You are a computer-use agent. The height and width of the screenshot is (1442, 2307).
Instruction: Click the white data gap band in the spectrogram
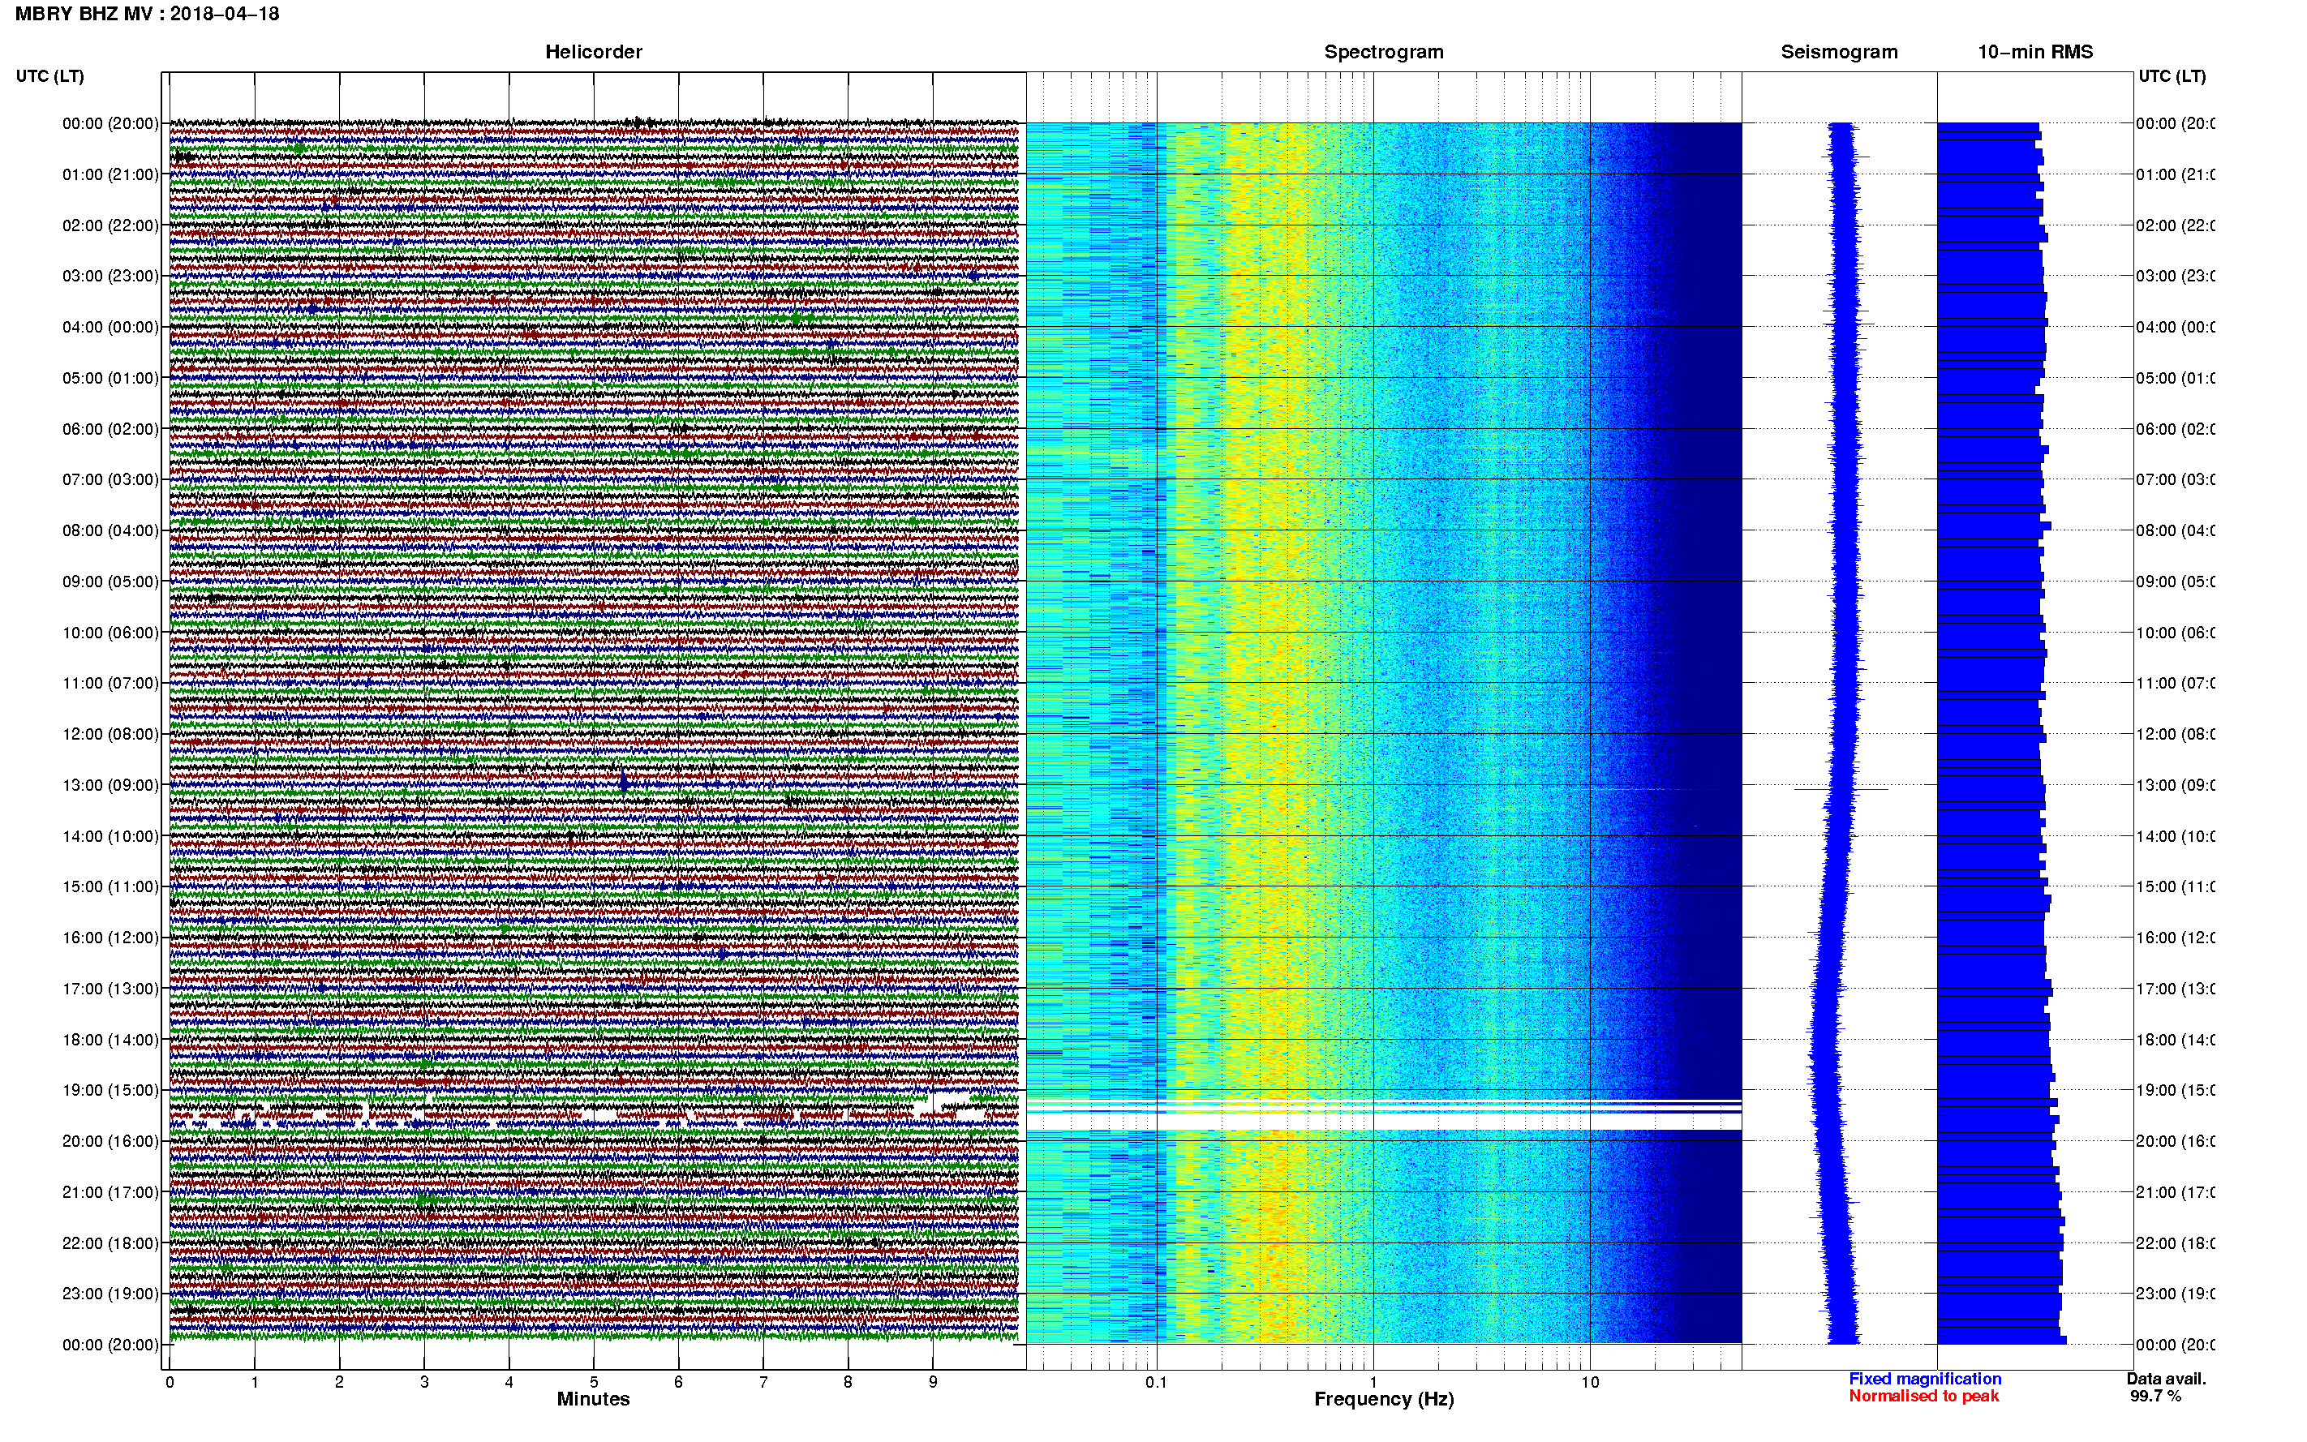pos(1383,1121)
